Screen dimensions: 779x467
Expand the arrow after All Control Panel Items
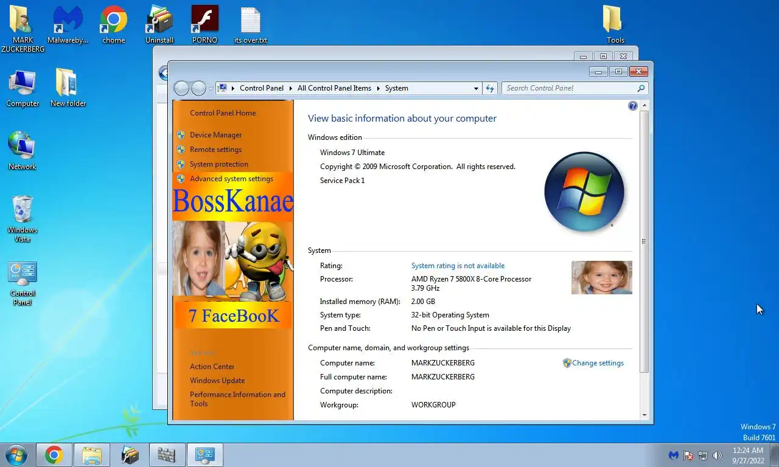(378, 88)
